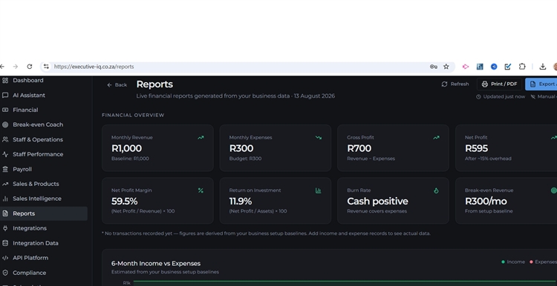
Task: Click the Monthly Expenses downtrend icon
Action: pyautogui.click(x=319, y=138)
